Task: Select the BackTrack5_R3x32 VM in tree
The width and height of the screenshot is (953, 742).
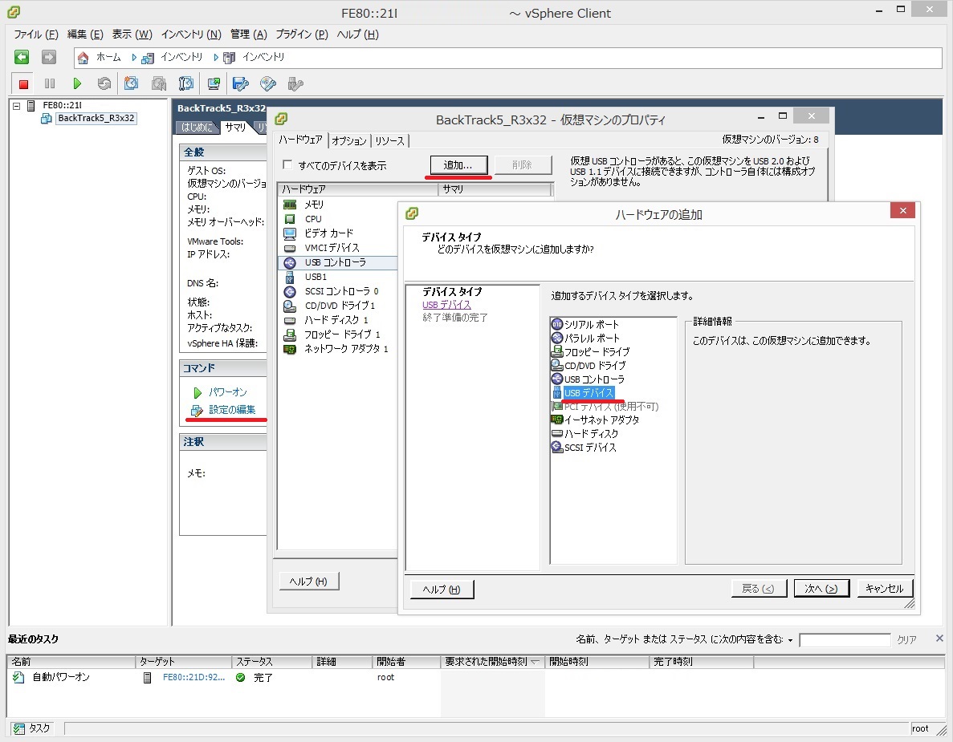Action: click(96, 119)
